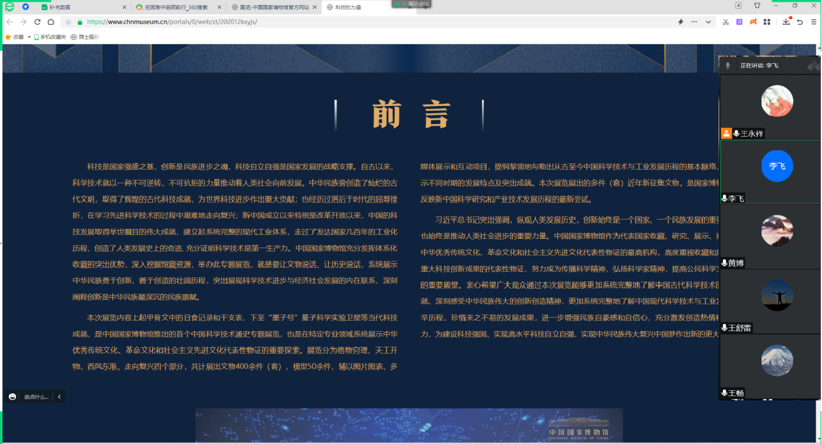
Task: Expand the 收藏 favorites dropdown arrow
Action: 29,37
